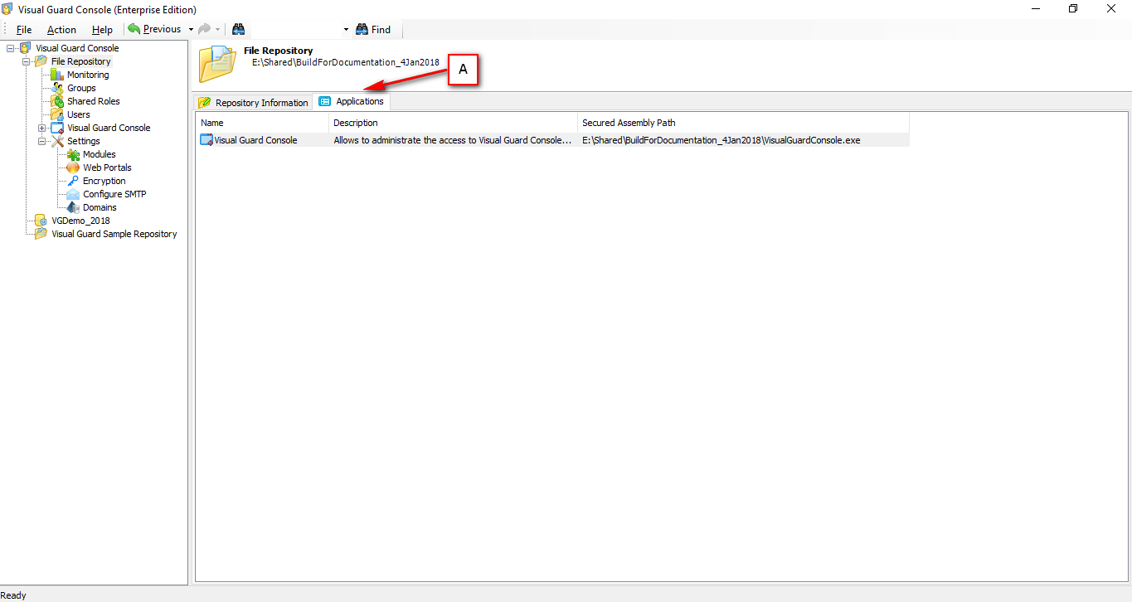
Task: Open the dropdown arrow next to Previous
Action: click(191, 29)
